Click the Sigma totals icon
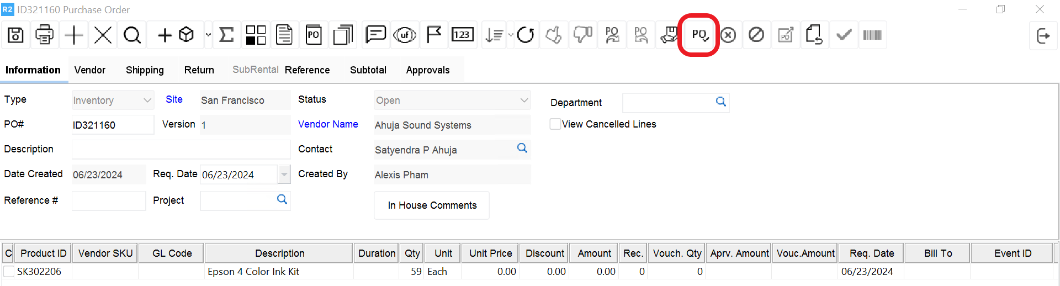Viewport: 1060px width, 286px height. point(226,35)
